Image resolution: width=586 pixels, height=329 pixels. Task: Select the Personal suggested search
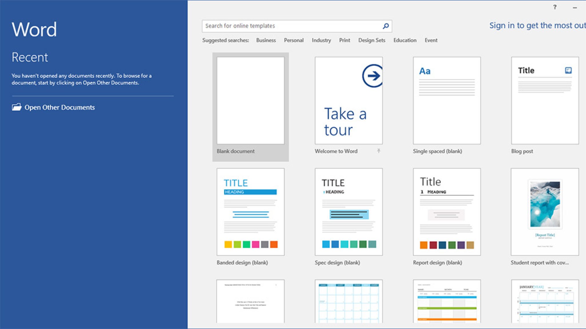pyautogui.click(x=294, y=40)
